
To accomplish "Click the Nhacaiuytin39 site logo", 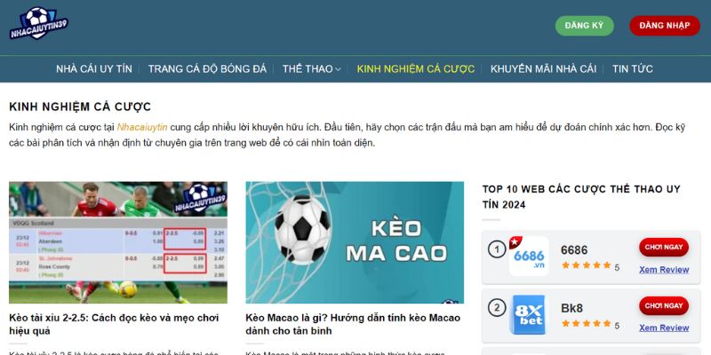I will [39, 23].
